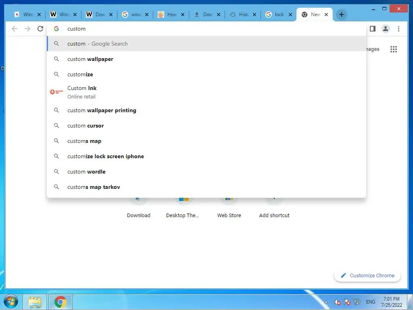Select 'custom cursor' suggestion
The image size is (413, 310).
206,126
